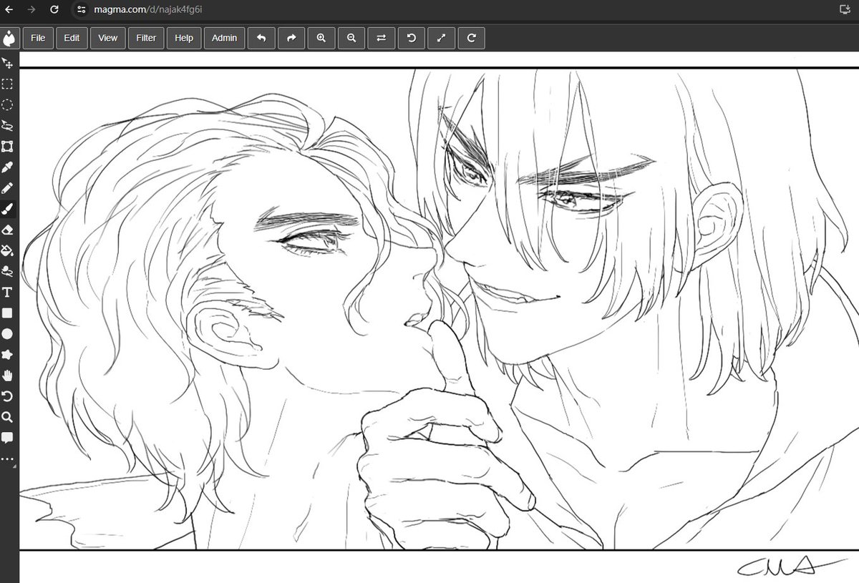Image resolution: width=859 pixels, height=583 pixels.
Task: Select the Brush tool
Action: click(x=7, y=209)
